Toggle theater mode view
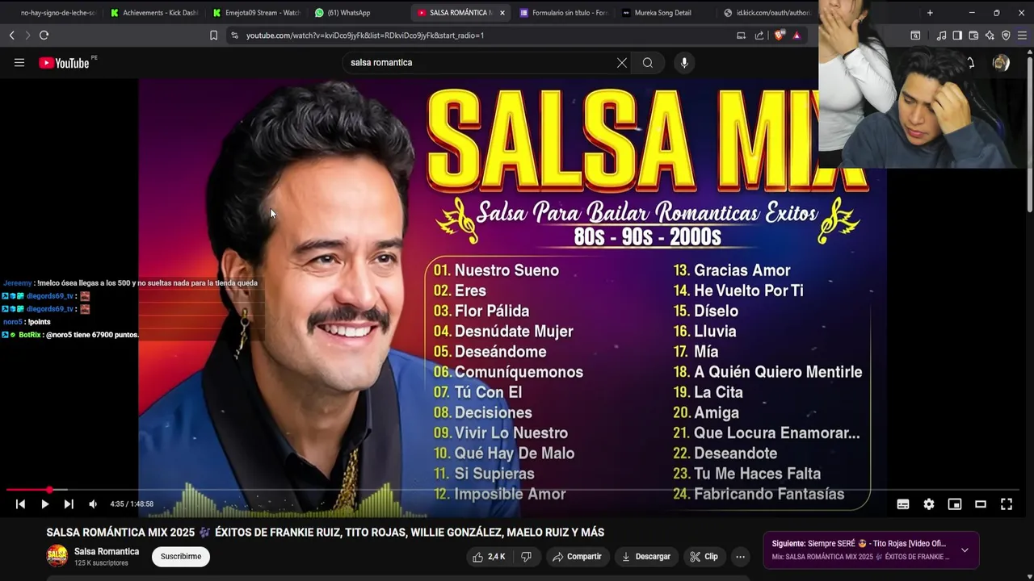 pos(981,504)
